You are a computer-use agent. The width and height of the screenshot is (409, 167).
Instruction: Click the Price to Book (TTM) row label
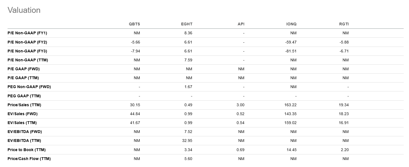(x=27, y=150)
